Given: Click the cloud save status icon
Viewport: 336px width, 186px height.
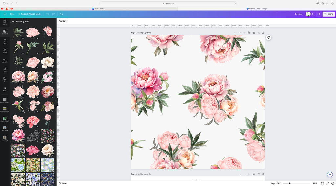Looking at the screenshot, I should point(61,14).
